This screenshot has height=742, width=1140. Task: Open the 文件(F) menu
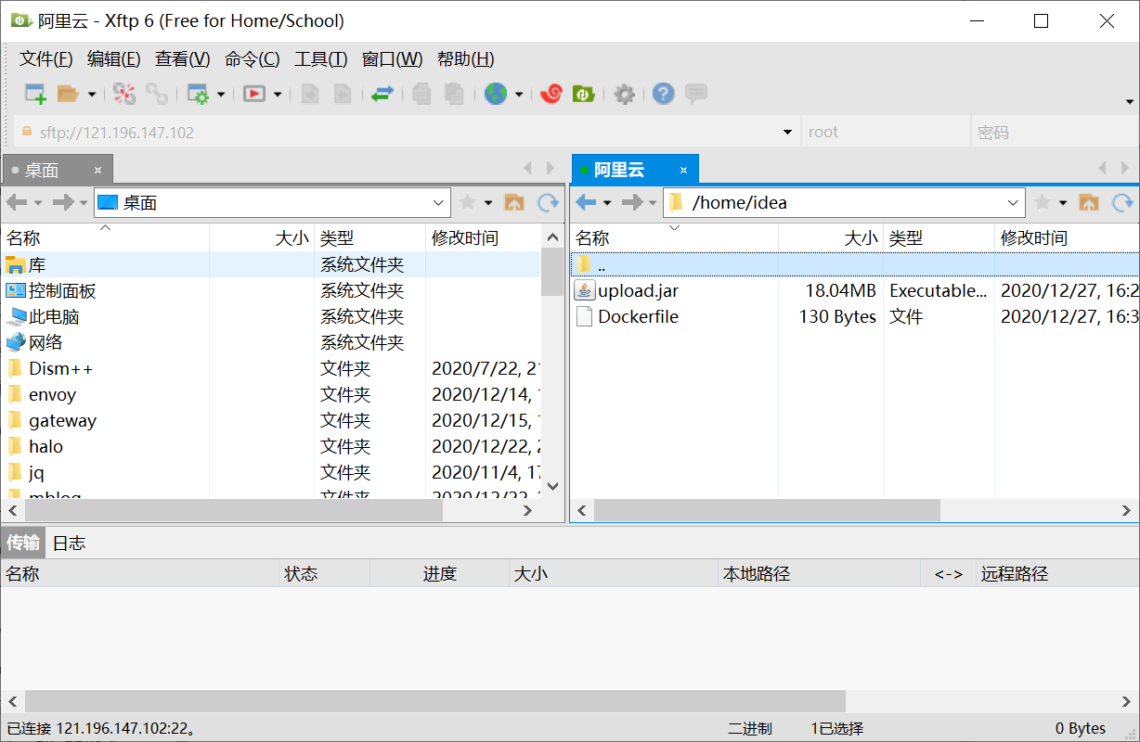46,59
